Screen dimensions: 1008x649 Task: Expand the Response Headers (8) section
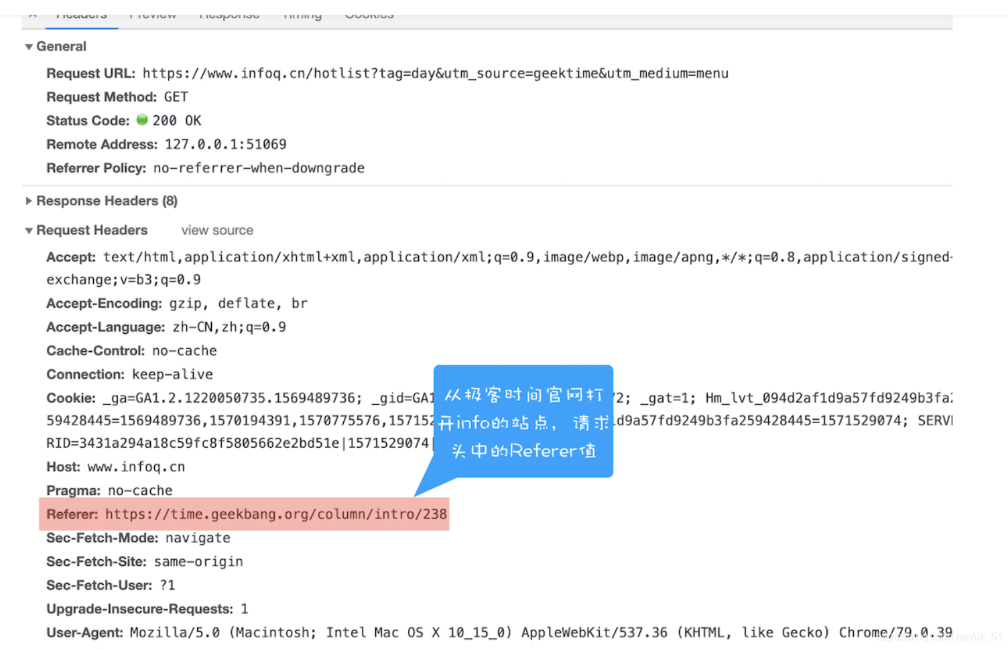[29, 201]
